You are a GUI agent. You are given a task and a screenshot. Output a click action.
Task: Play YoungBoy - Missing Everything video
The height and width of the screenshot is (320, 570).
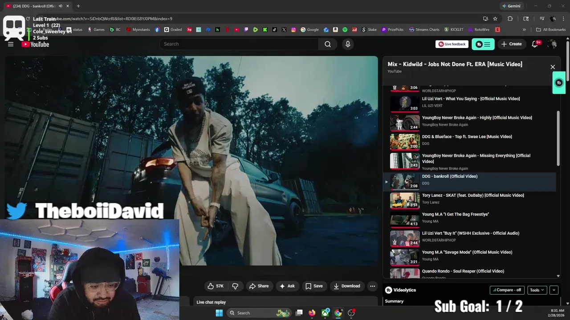470,162
